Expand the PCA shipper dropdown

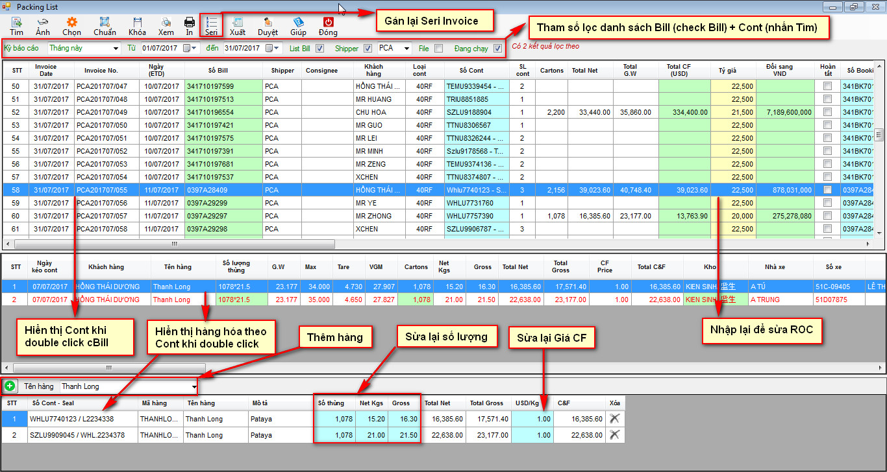(407, 49)
